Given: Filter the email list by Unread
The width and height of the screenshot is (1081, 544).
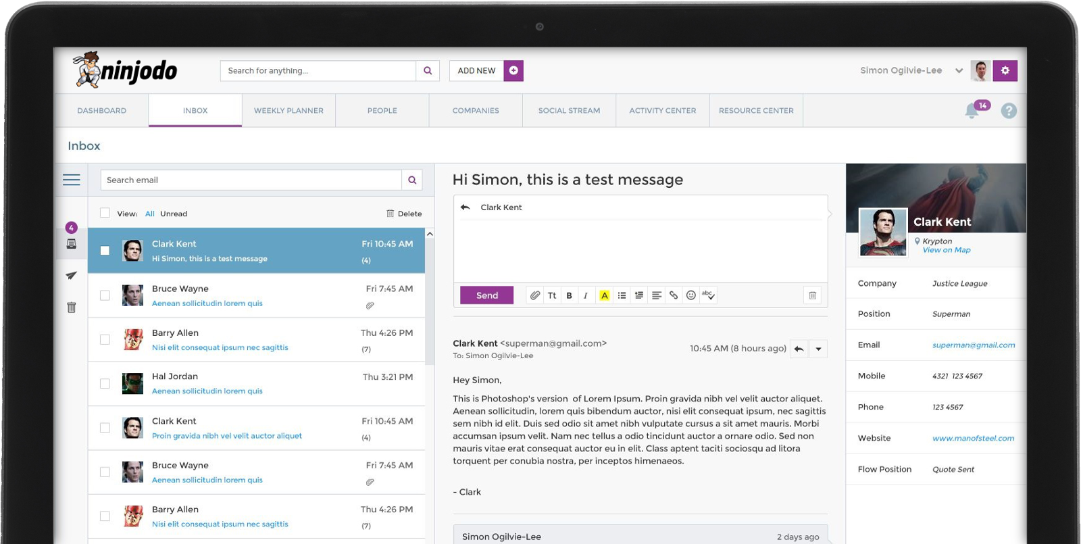Looking at the screenshot, I should [174, 214].
